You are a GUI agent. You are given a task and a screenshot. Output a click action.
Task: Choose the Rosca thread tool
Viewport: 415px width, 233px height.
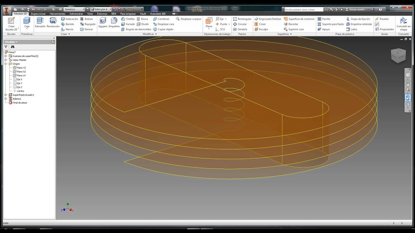click(142, 19)
